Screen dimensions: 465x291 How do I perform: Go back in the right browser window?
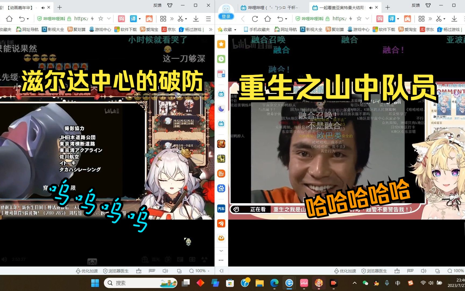coord(243,19)
